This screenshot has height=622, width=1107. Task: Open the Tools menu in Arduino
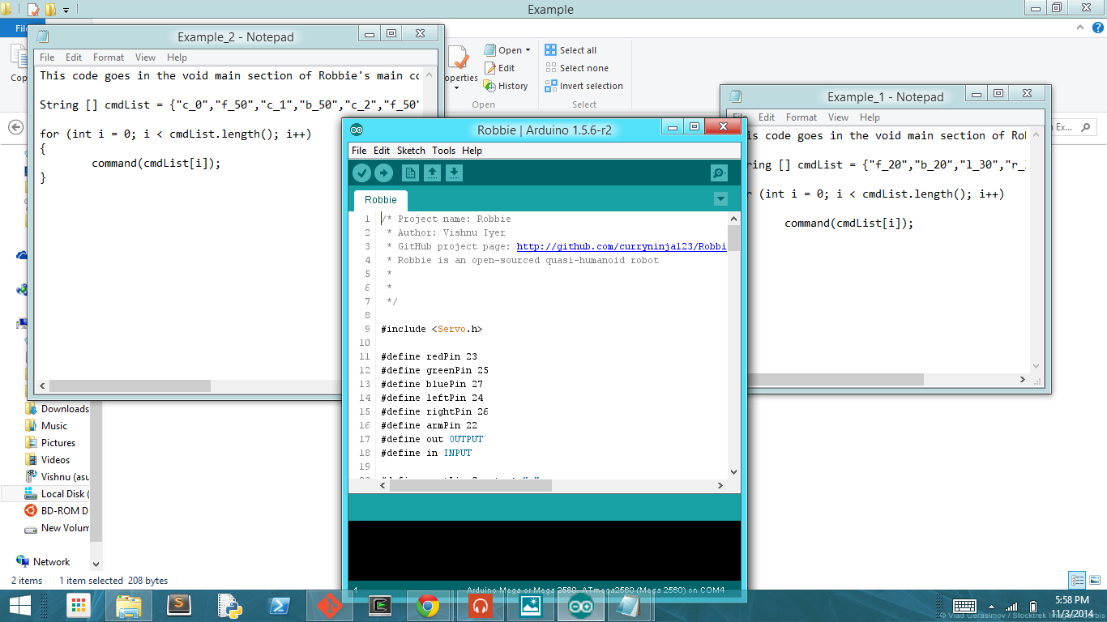coord(443,151)
